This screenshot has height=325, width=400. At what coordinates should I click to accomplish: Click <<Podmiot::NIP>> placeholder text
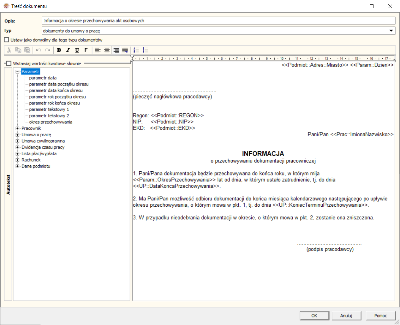(x=172, y=122)
